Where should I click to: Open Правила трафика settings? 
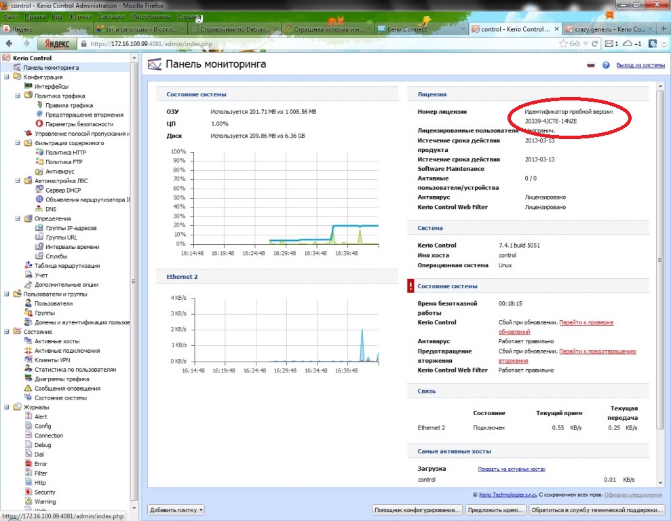tap(69, 106)
